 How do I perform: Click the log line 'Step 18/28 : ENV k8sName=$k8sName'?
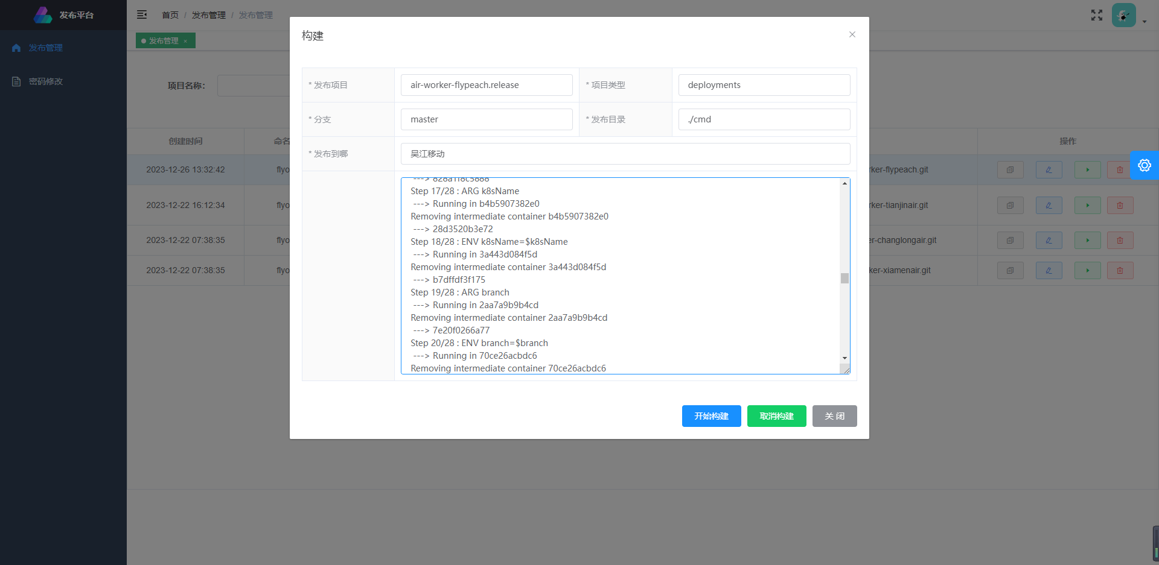point(489,242)
